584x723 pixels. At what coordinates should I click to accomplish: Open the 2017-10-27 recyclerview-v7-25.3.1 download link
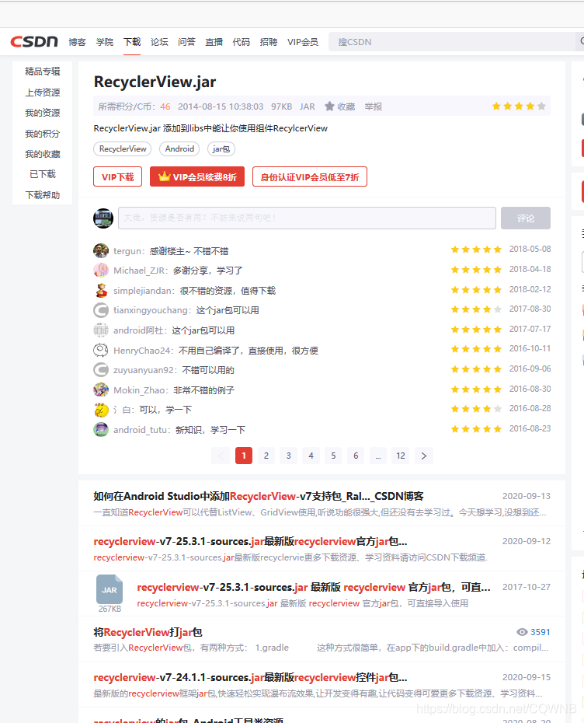tap(314, 587)
